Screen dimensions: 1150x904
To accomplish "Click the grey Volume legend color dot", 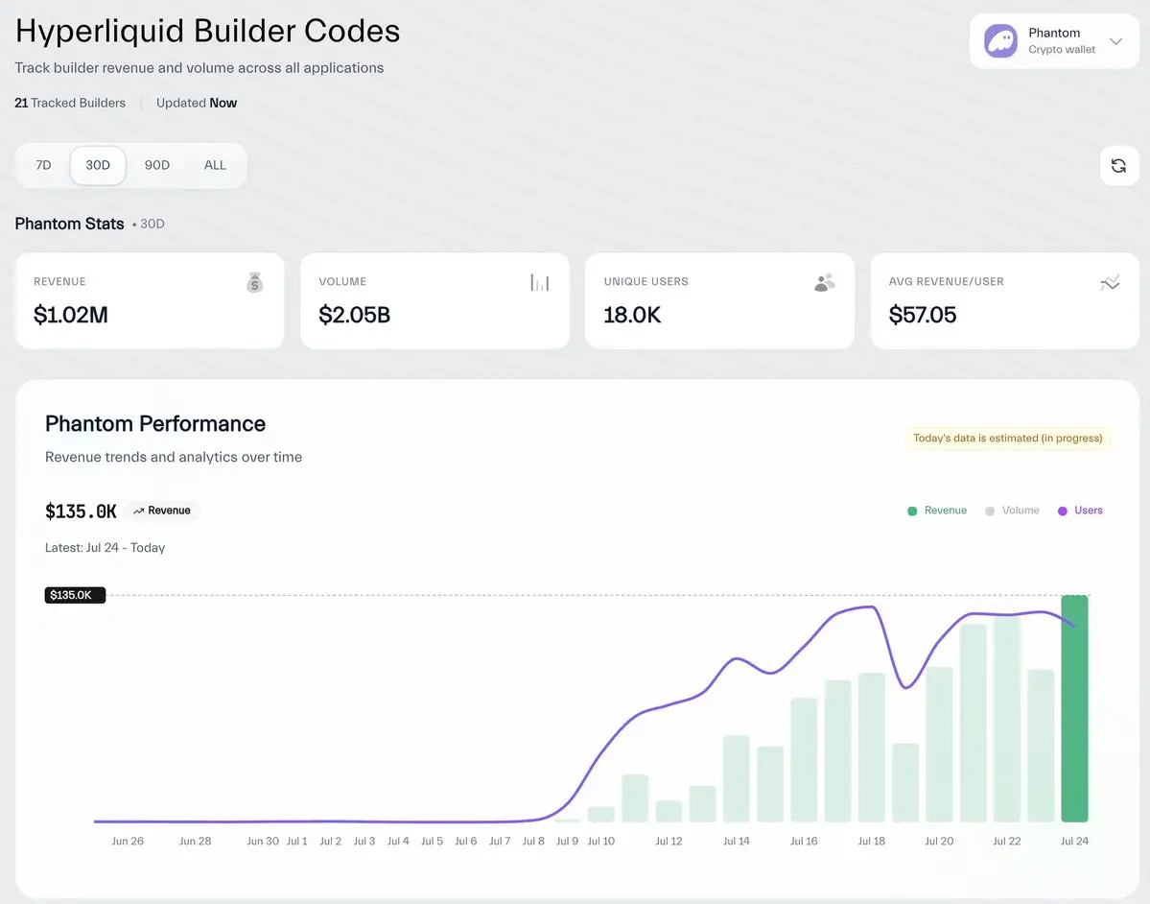I will pyautogui.click(x=990, y=511).
